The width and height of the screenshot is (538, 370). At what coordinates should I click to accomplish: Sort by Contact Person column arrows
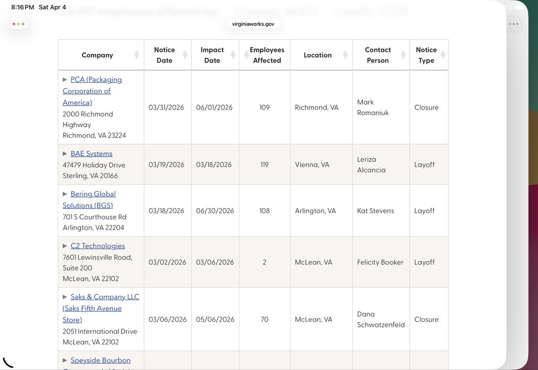pyautogui.click(x=403, y=55)
